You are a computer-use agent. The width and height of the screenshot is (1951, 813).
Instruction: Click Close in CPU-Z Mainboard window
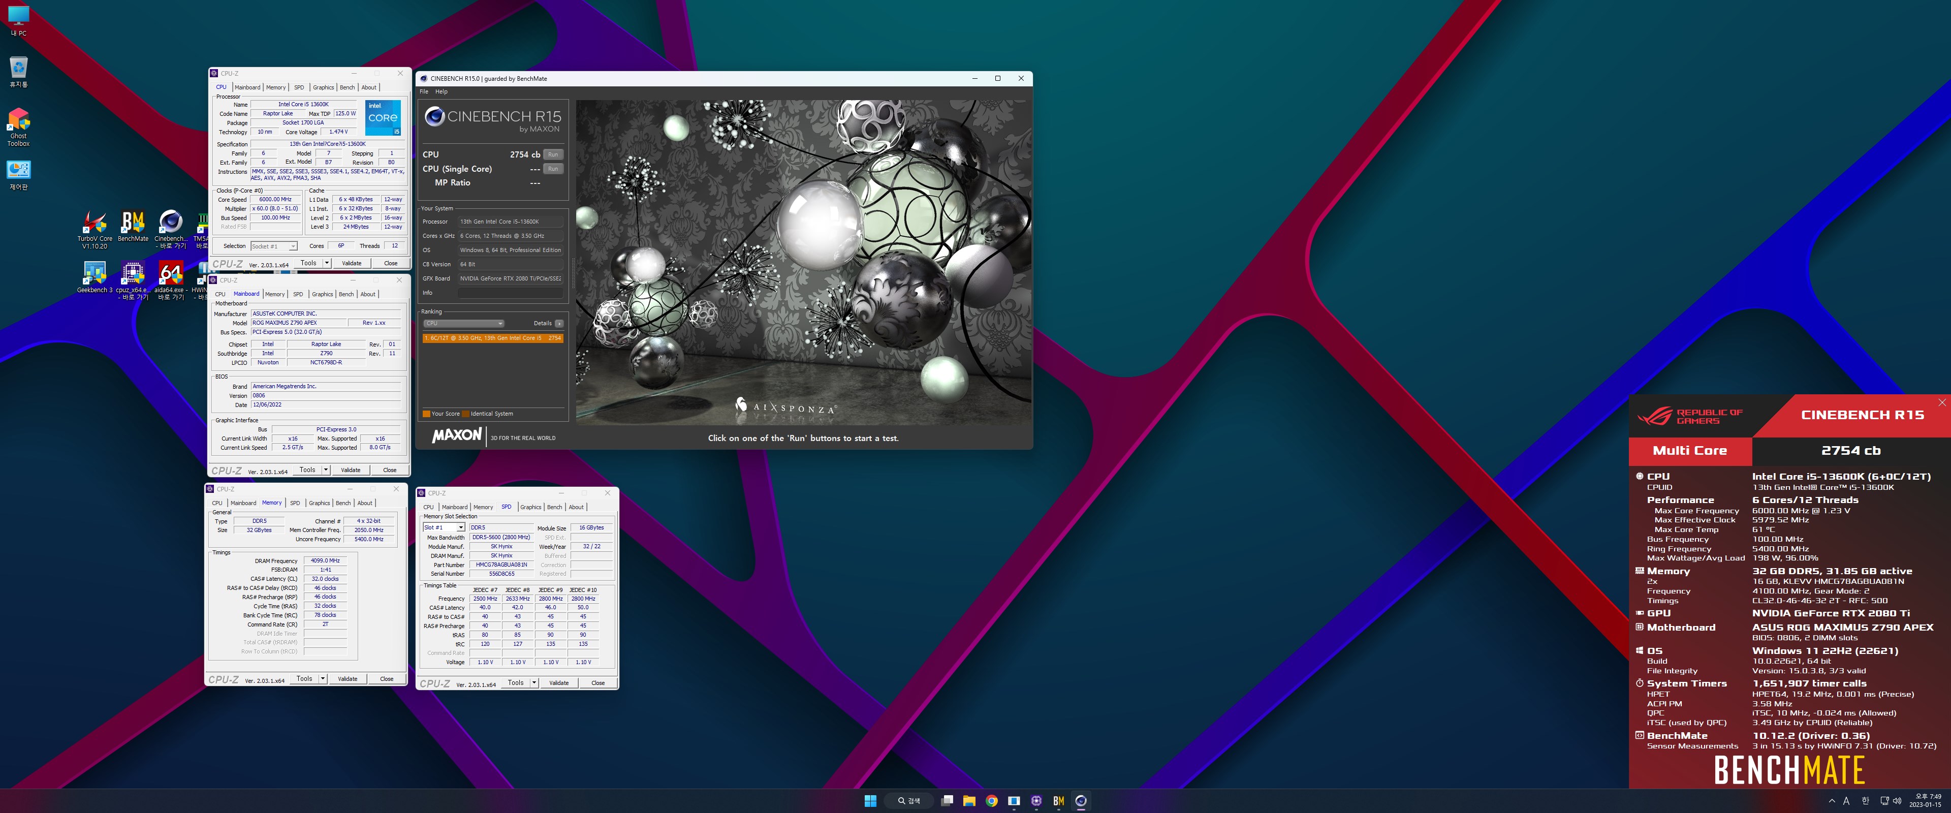point(389,470)
